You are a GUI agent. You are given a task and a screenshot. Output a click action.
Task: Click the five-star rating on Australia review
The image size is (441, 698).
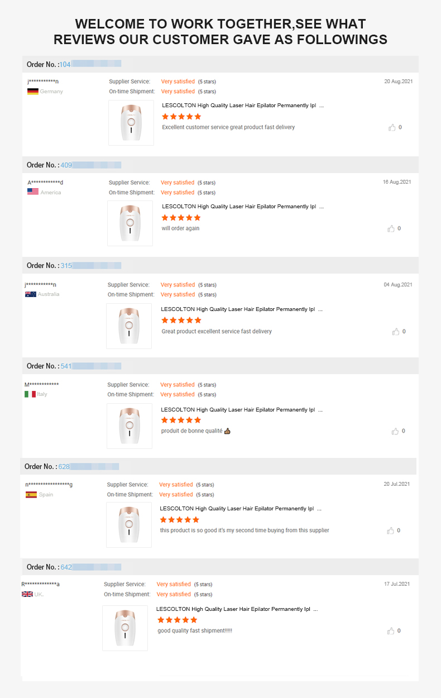[x=181, y=320]
